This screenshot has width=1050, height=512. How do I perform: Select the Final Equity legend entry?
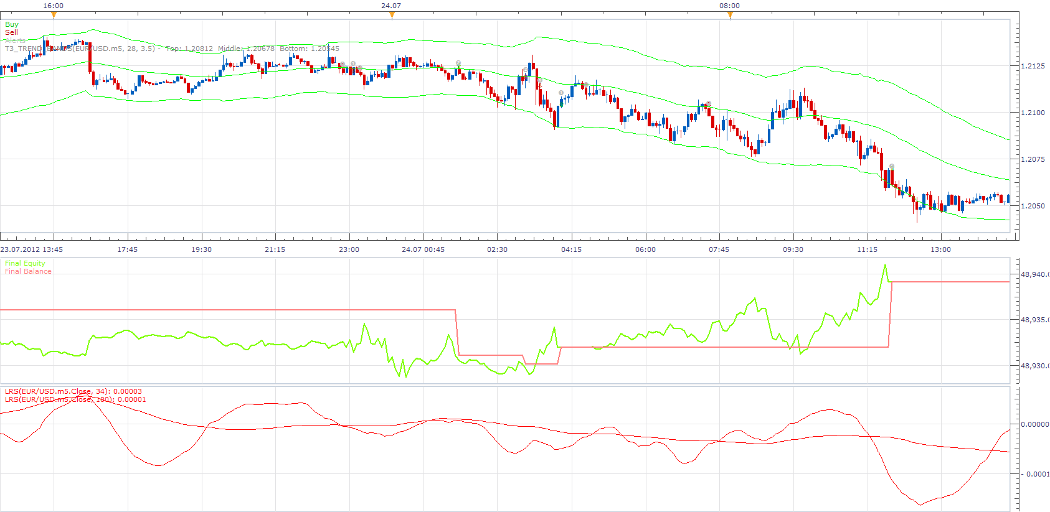tap(25, 263)
